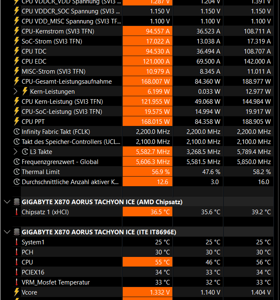Select GIGABYTE X870 AORUS TACHYON ICE (ITE IT8696E) header
The image size is (280, 300).
[99, 232]
